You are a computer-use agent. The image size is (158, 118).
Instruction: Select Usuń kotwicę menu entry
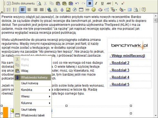(x=33, y=83)
